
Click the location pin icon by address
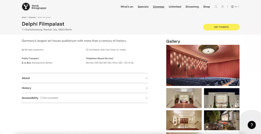pyautogui.click(x=23, y=29)
